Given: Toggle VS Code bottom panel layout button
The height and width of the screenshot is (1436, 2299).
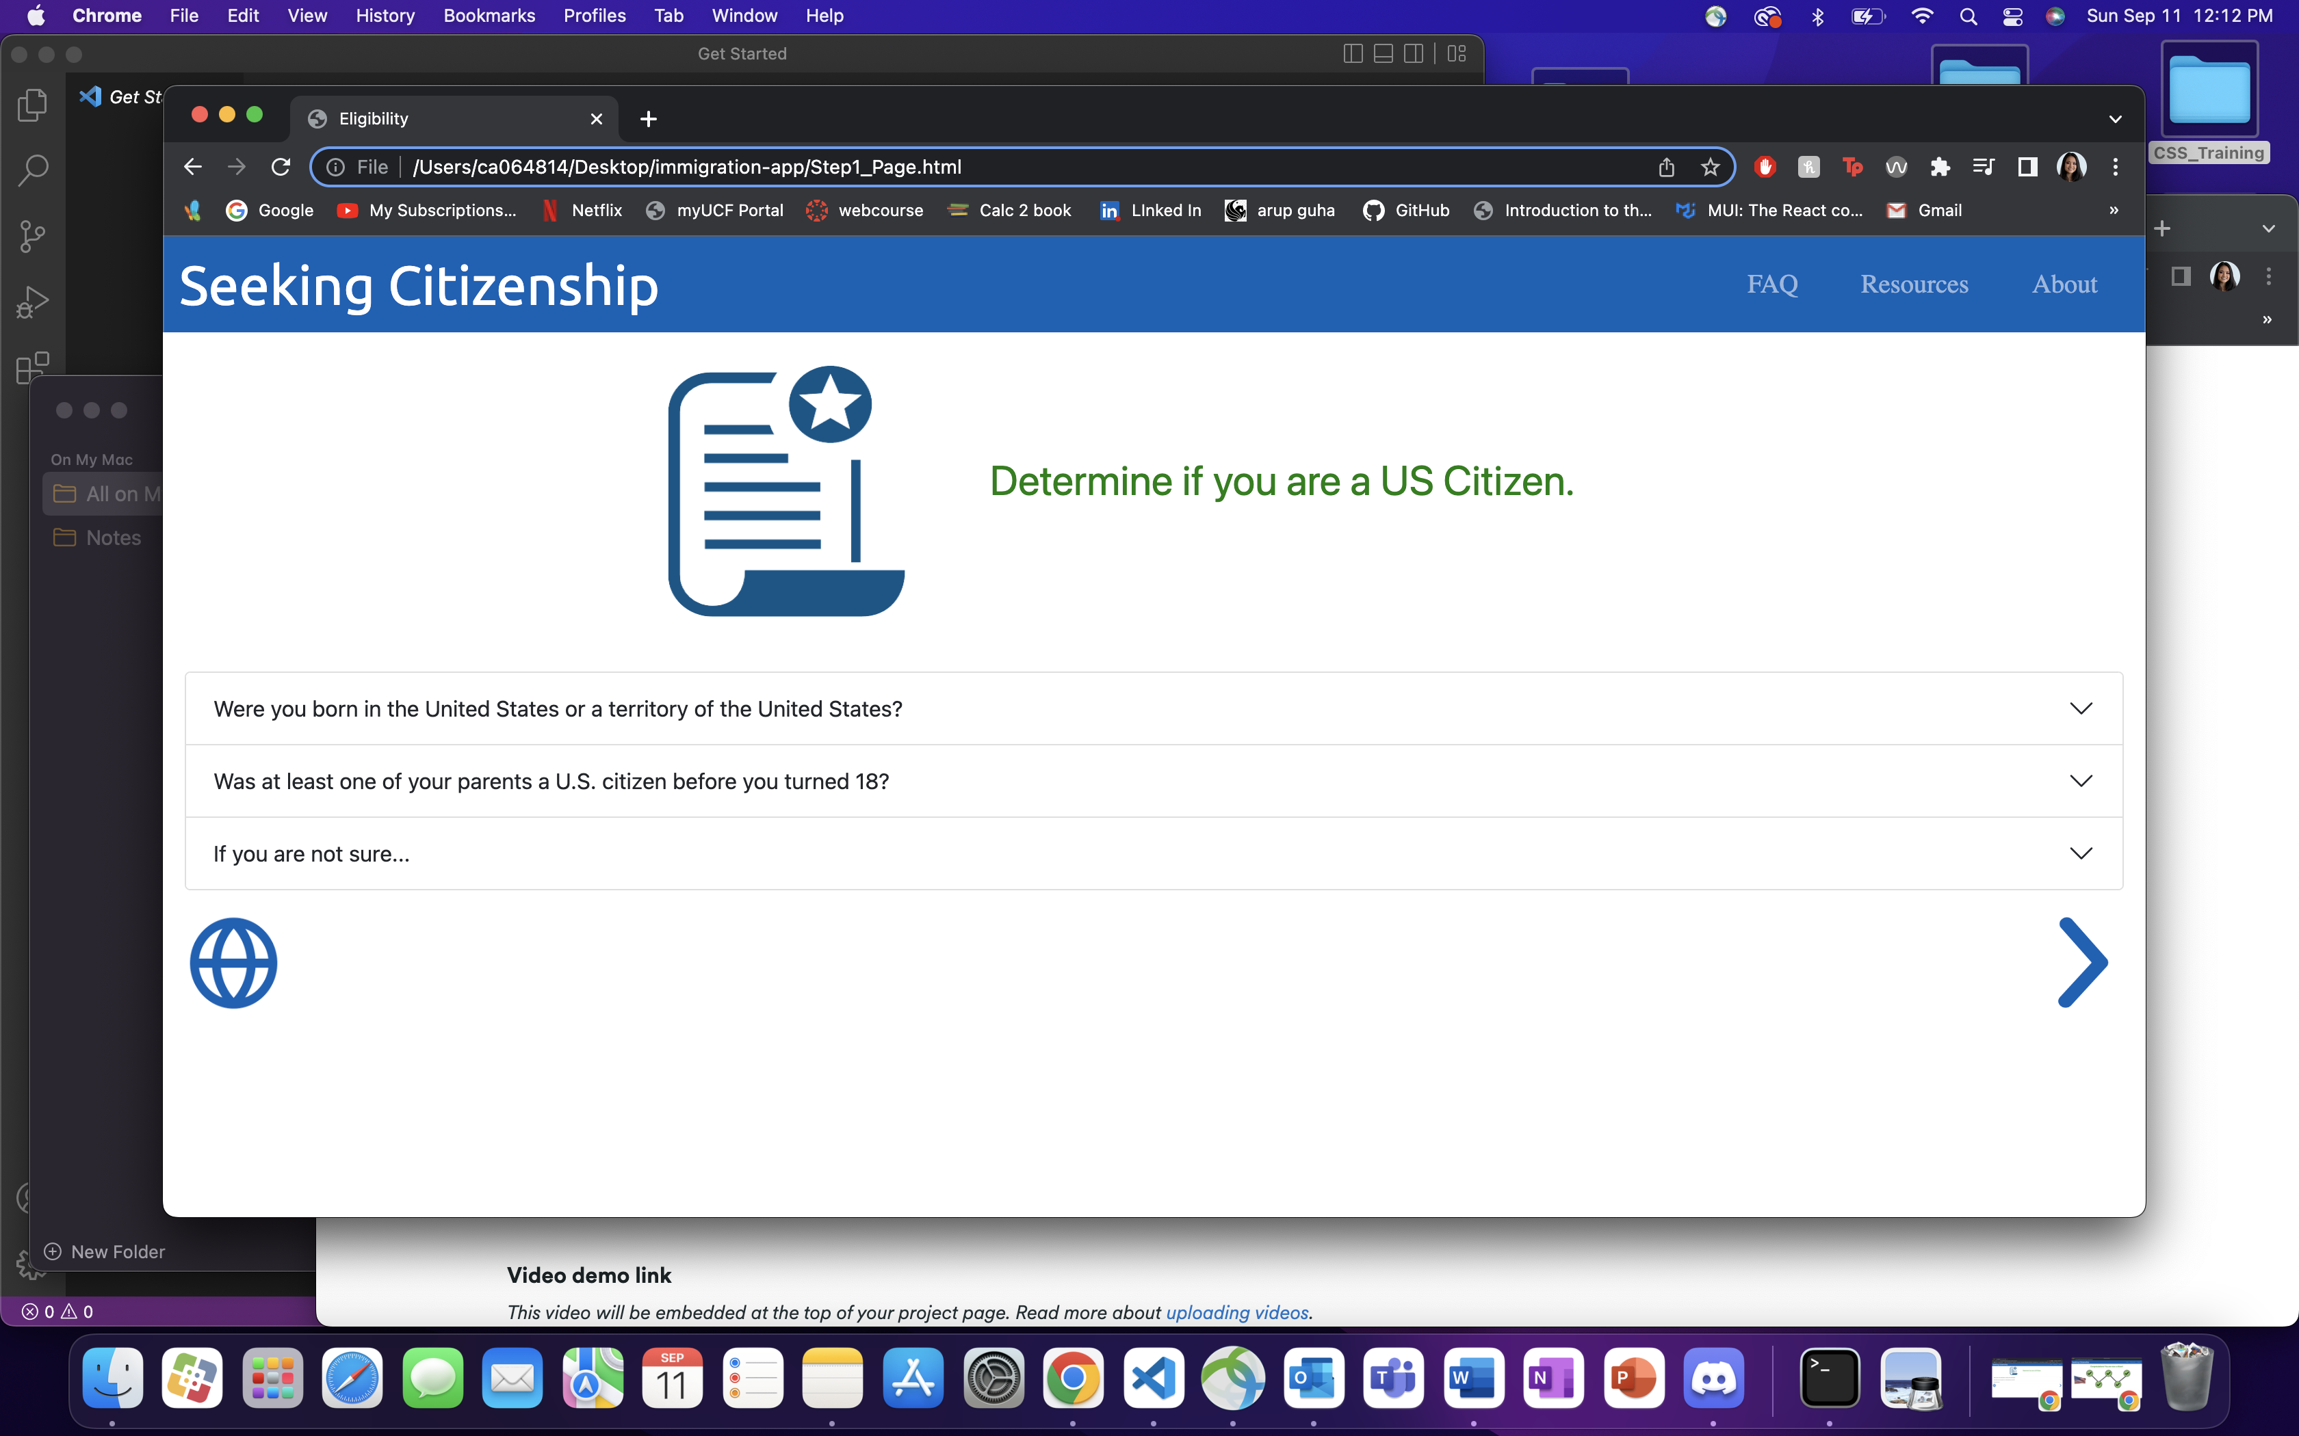Looking at the screenshot, I should pyautogui.click(x=1384, y=54).
